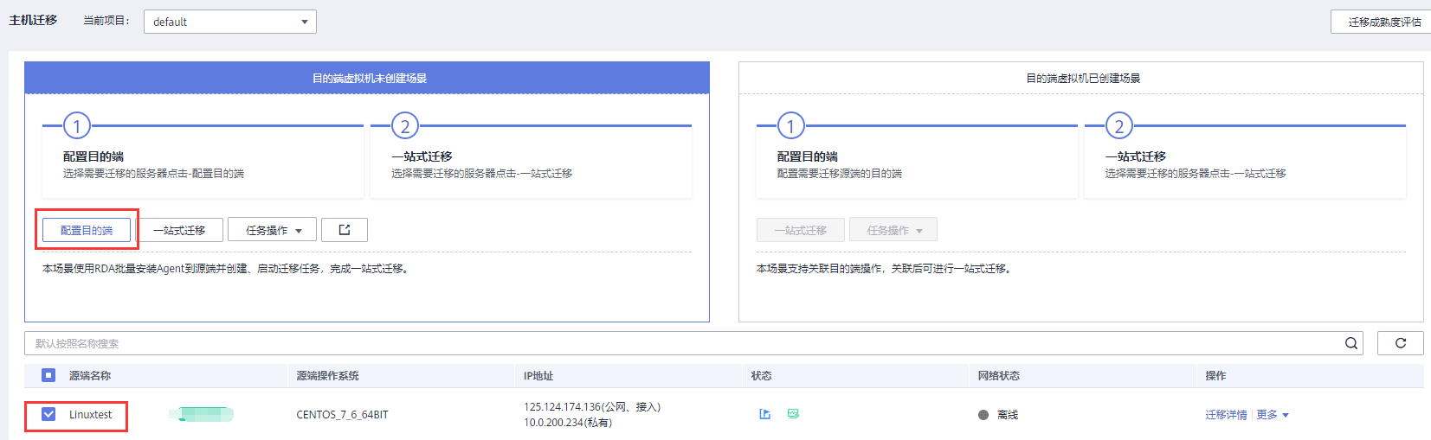
Task: Toggle the select-all checkbox in table header
Action: click(x=48, y=375)
